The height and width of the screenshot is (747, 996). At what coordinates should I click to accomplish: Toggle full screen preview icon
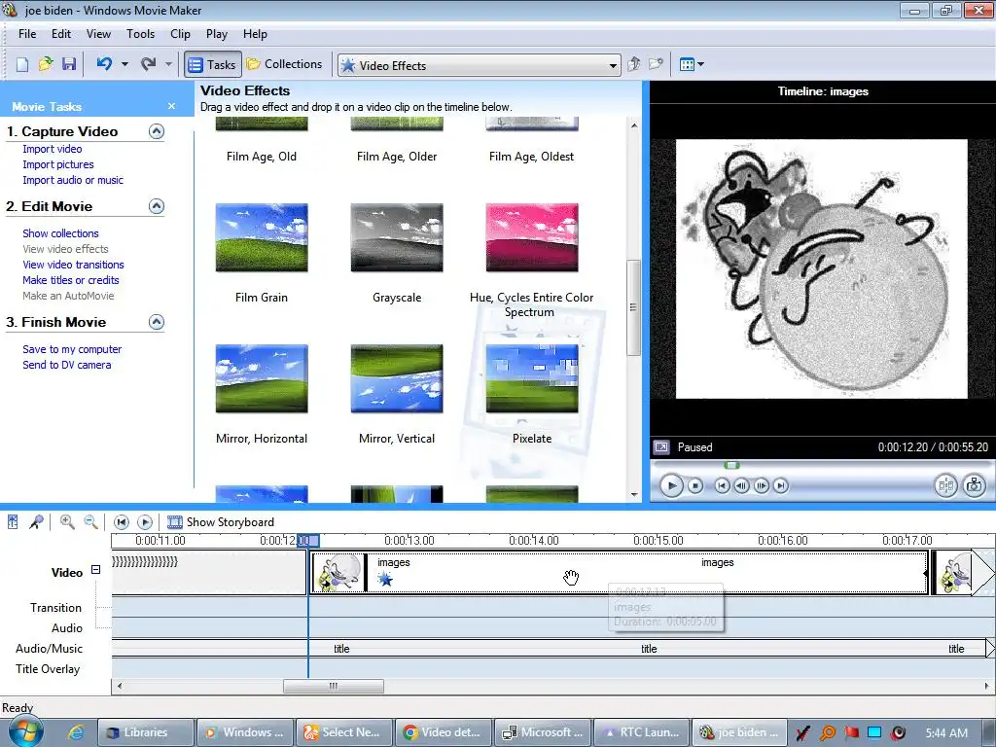coord(661,447)
